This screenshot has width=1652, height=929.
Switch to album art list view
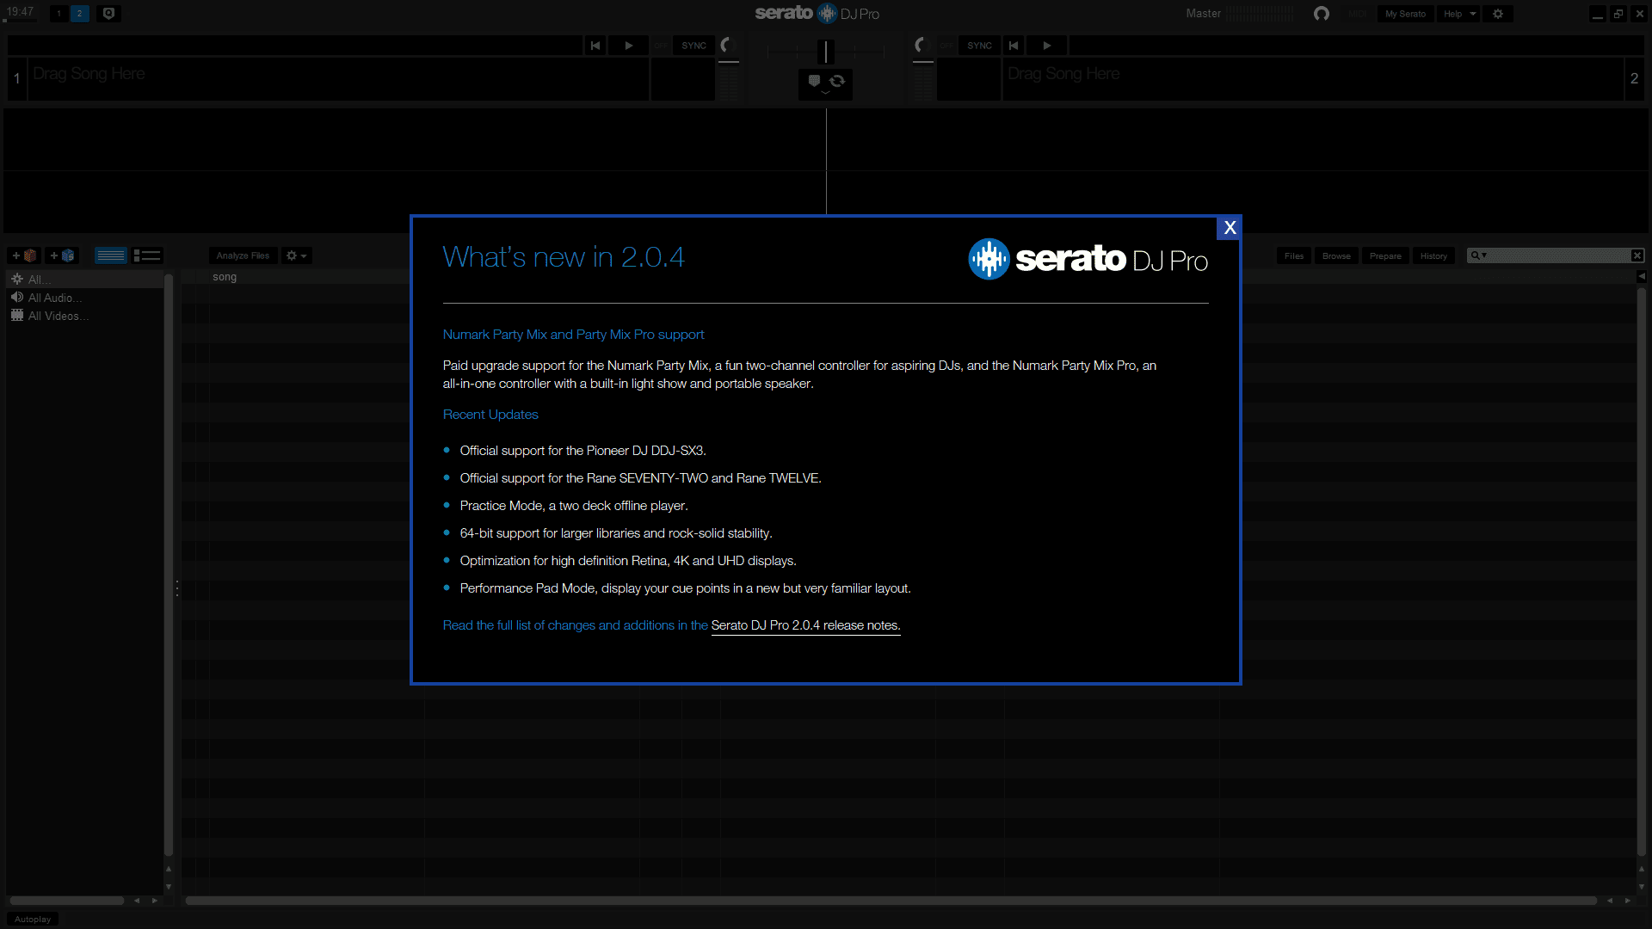click(147, 255)
